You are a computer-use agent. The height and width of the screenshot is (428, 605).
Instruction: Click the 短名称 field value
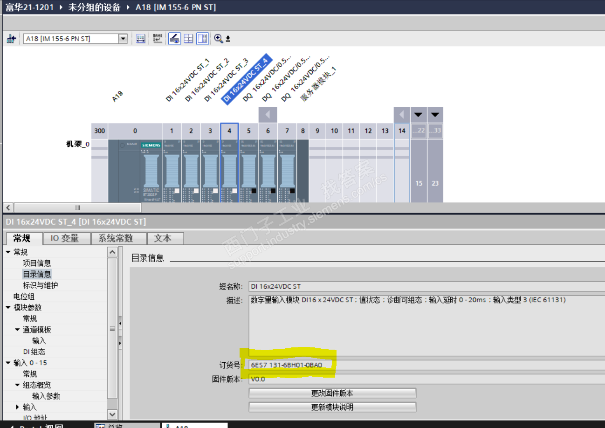[x=426, y=286]
